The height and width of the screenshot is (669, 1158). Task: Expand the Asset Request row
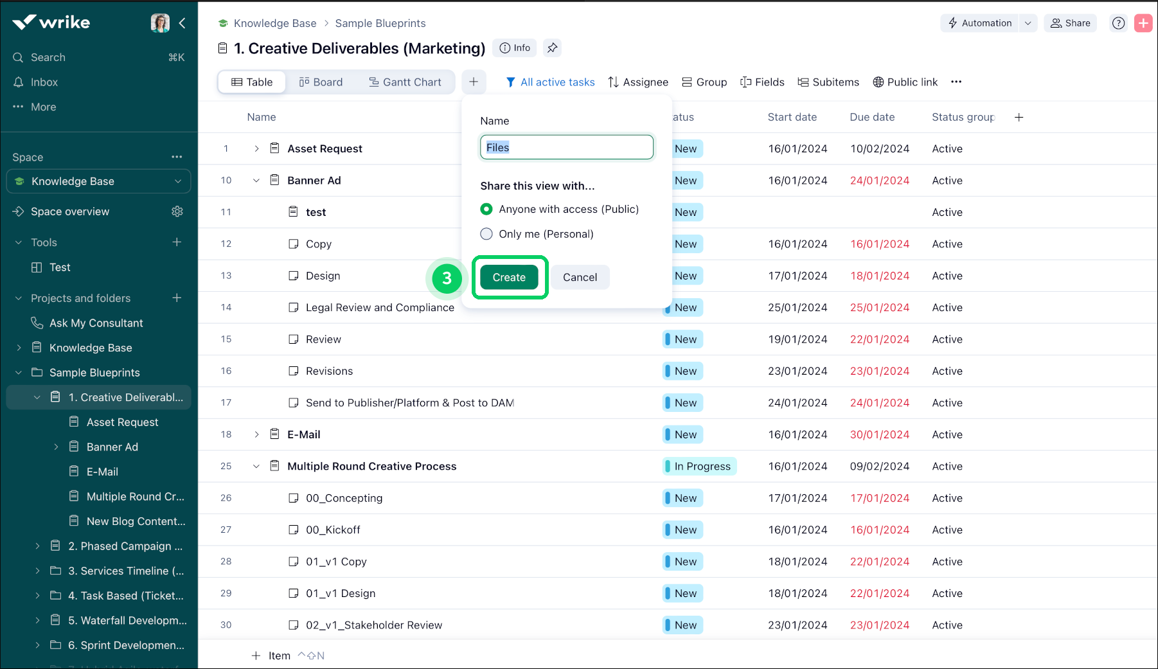pos(256,148)
